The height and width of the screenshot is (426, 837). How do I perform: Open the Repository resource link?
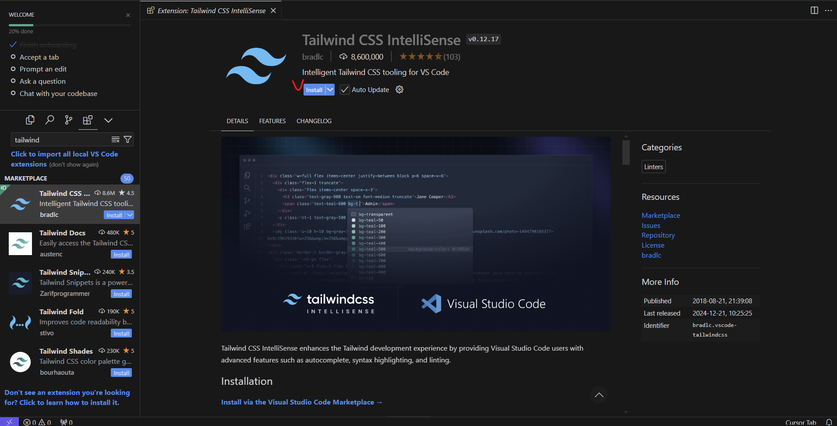pos(658,235)
